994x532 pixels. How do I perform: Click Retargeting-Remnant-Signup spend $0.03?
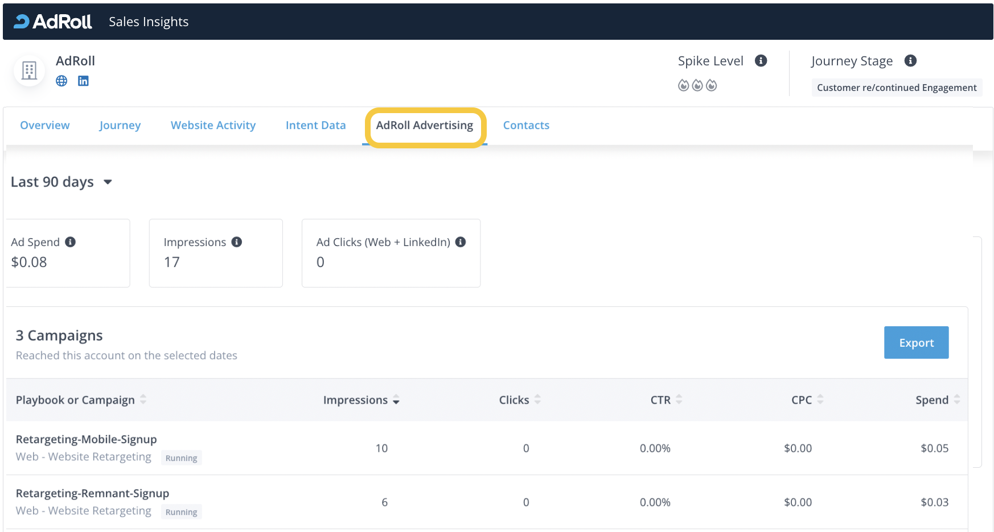[935, 502]
